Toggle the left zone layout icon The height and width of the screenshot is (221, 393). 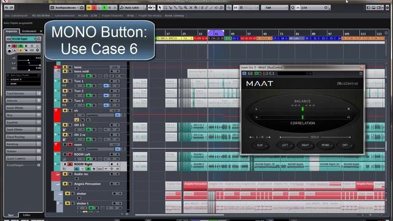point(368,8)
